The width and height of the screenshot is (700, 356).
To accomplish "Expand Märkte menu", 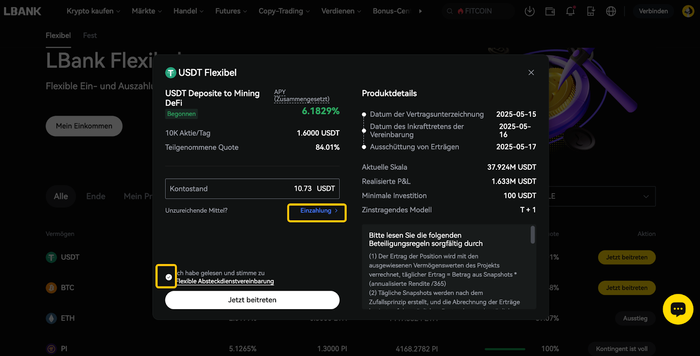I will (147, 11).
